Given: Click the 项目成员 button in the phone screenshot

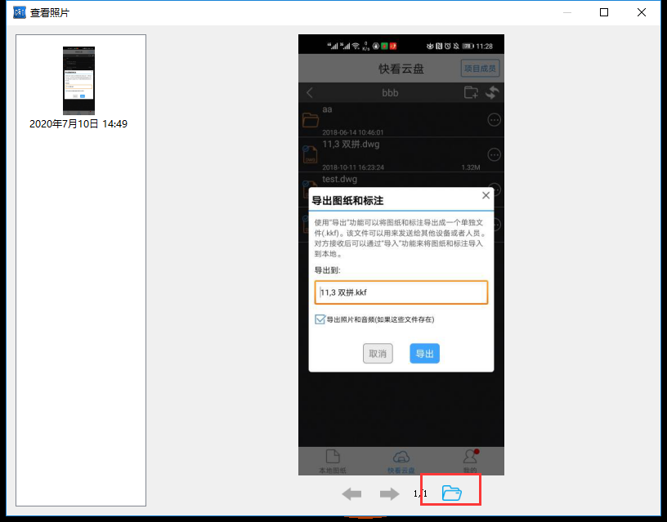Looking at the screenshot, I should pos(480,69).
